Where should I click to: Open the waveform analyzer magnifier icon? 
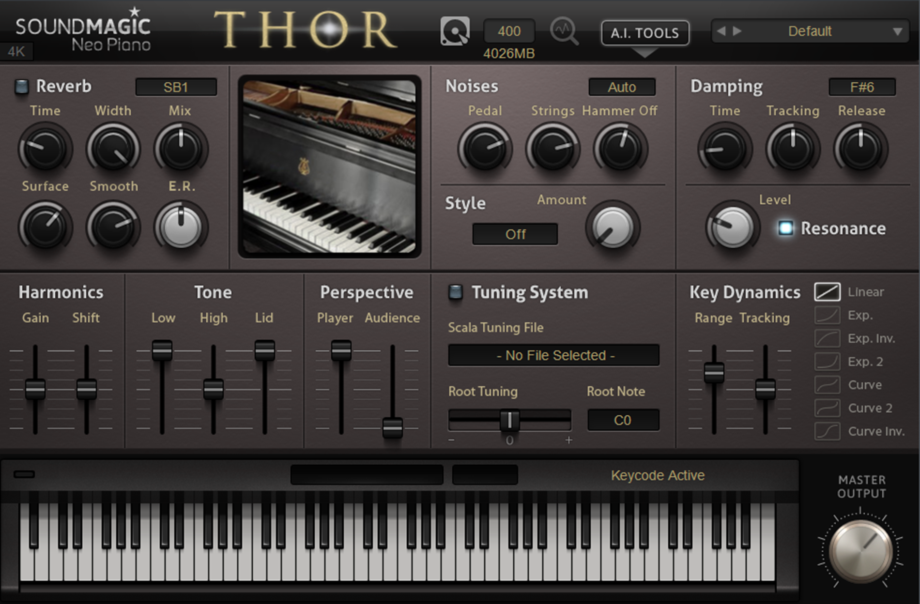(564, 31)
